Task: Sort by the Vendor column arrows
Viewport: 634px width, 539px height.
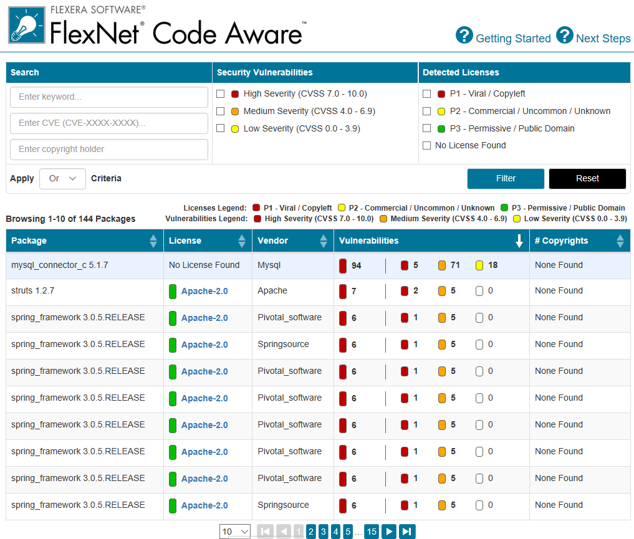Action: coord(324,241)
